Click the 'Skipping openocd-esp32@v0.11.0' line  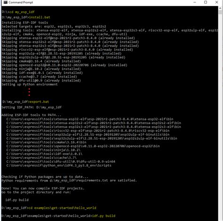click(64, 65)
